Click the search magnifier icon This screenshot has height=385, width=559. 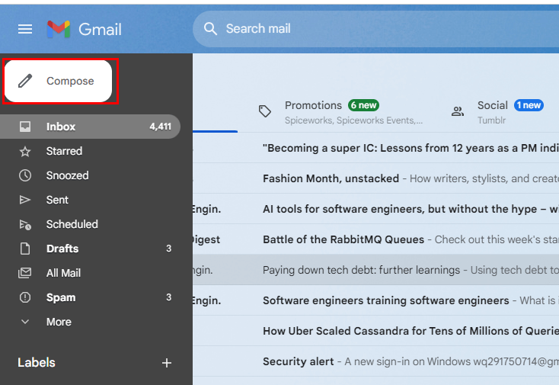click(209, 29)
